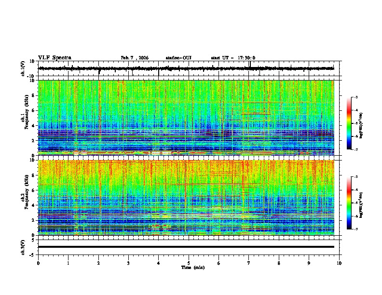Click the "8" kHz tick of ch.1 spectrogram
Image resolution: width=382 pixels, height=295 pixels.
[33, 95]
